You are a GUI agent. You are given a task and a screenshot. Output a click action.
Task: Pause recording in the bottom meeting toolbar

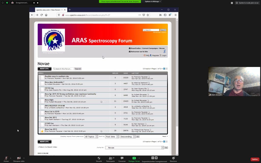153,158
